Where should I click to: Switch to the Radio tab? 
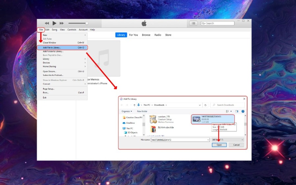158,35
